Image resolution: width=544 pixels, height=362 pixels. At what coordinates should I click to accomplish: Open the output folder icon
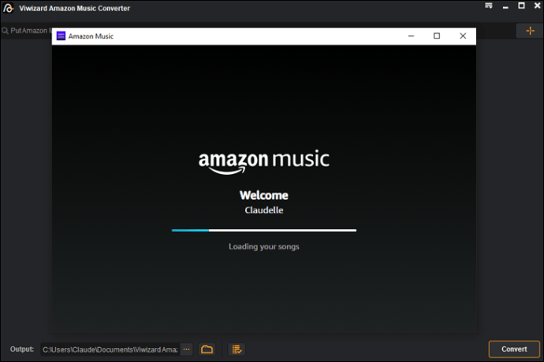pos(207,349)
